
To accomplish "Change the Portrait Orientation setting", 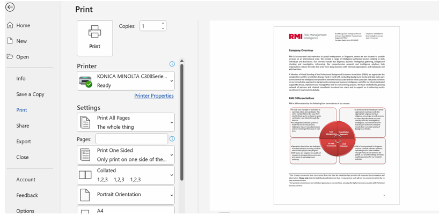I will click(x=126, y=195).
